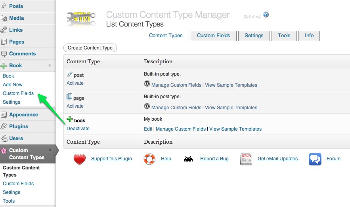Open Manage Custom Fields for page
This screenshot has height=207, width=350.
coord(176,108)
